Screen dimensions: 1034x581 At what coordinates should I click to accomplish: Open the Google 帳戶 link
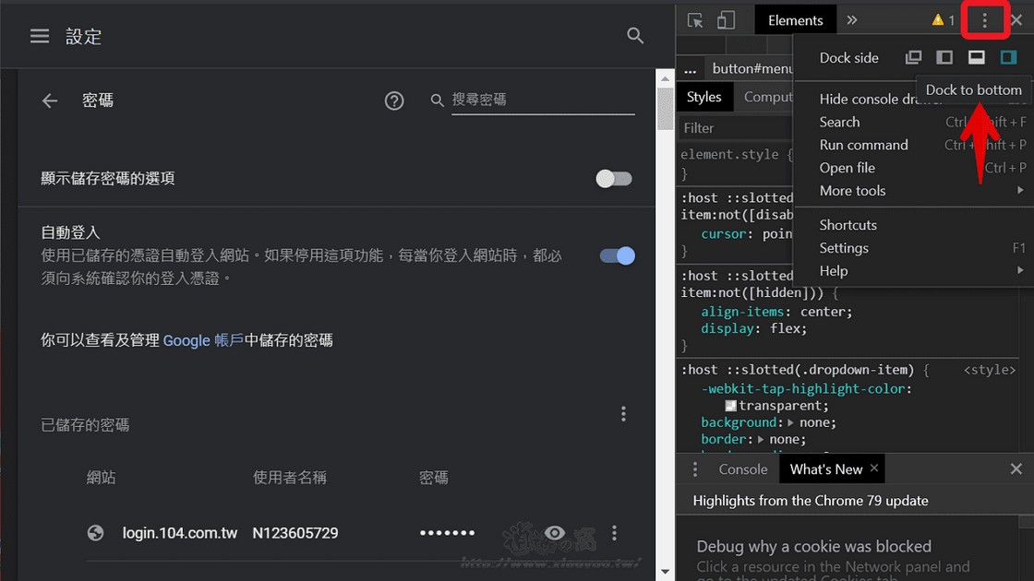[x=203, y=340]
